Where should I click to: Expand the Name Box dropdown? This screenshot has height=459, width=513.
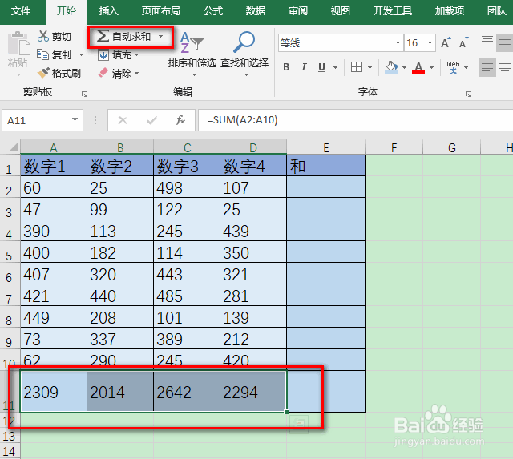(x=75, y=119)
